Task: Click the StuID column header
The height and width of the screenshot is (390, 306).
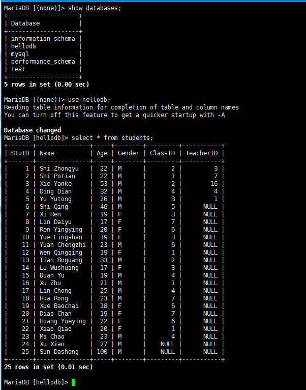Action: [x=20, y=153]
